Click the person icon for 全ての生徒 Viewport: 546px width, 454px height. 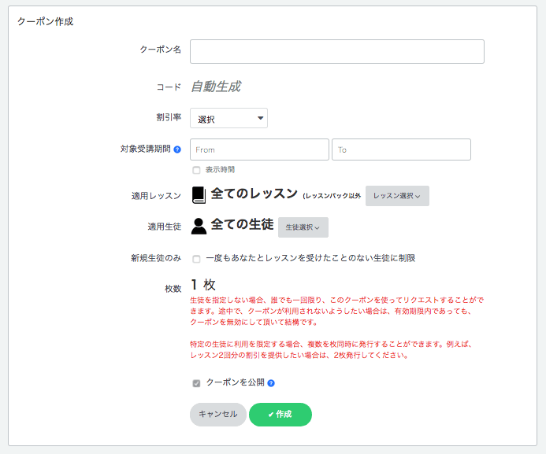tap(199, 227)
